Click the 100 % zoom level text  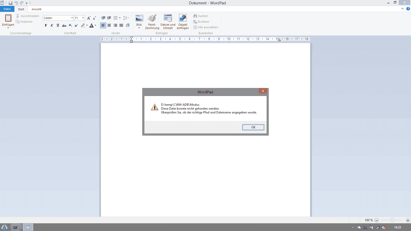(x=369, y=220)
